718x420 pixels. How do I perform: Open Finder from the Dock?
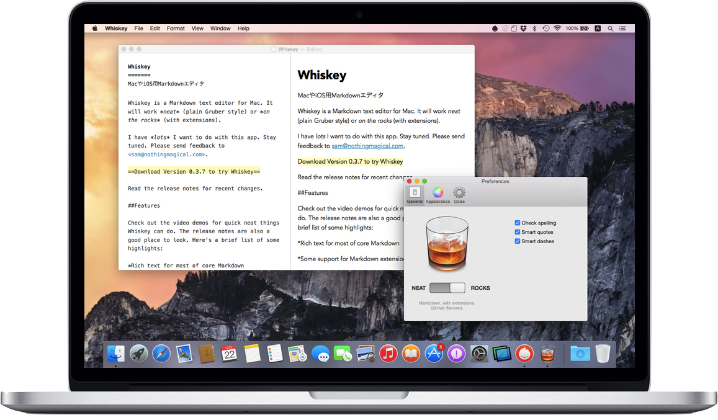click(x=116, y=354)
